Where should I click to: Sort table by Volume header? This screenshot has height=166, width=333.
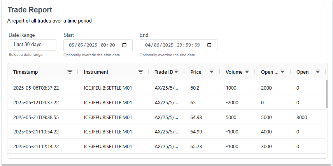tap(234, 72)
